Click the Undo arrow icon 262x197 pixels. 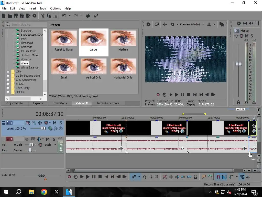point(64,16)
